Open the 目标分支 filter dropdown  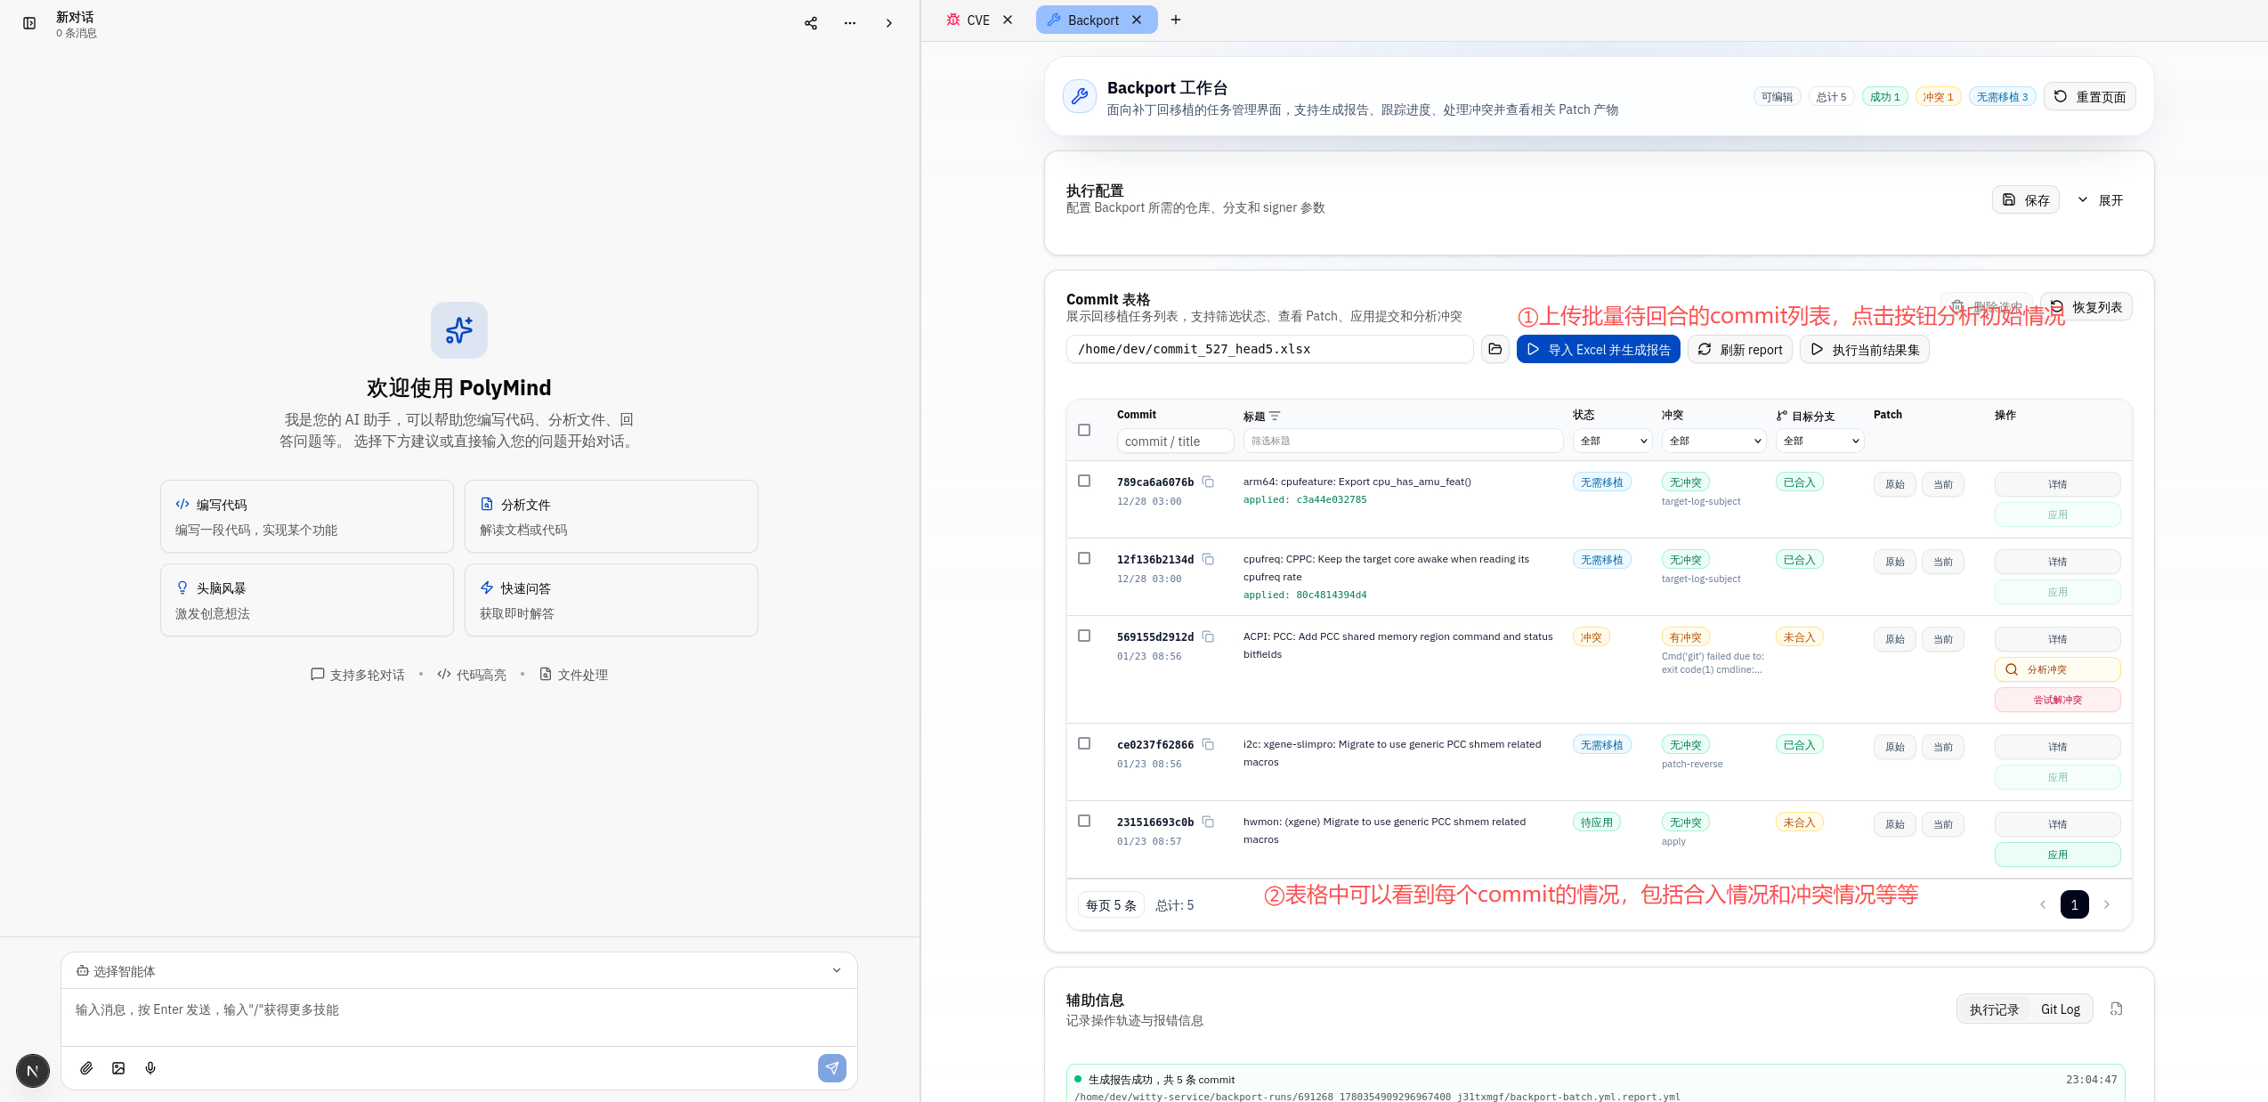[x=1819, y=441]
